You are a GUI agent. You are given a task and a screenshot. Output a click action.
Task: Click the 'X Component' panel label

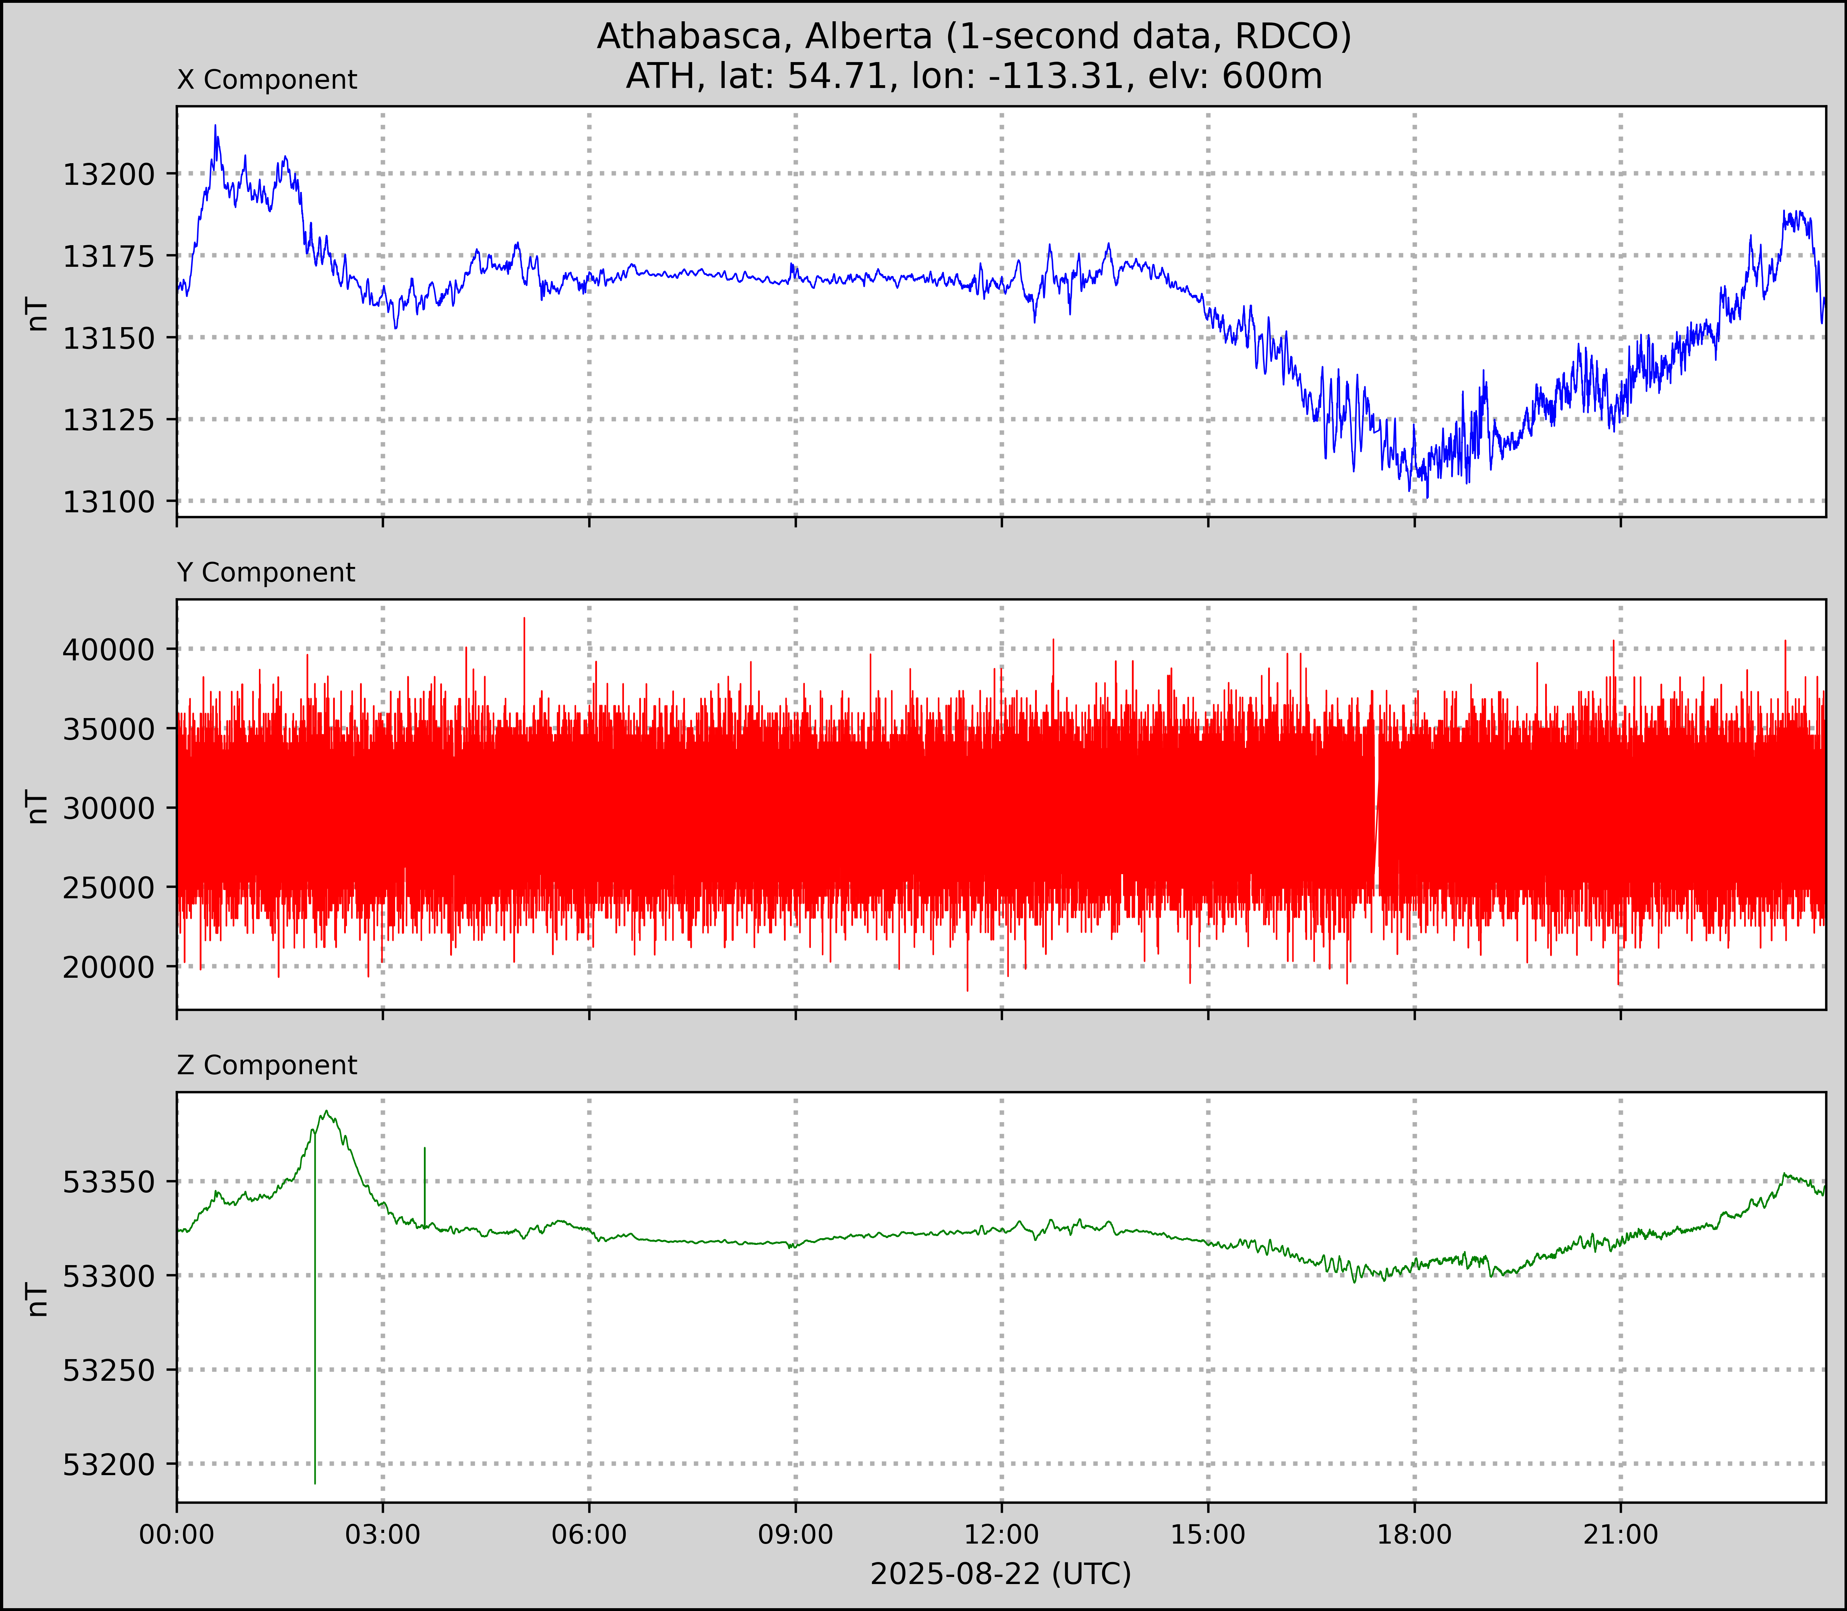[x=267, y=80]
